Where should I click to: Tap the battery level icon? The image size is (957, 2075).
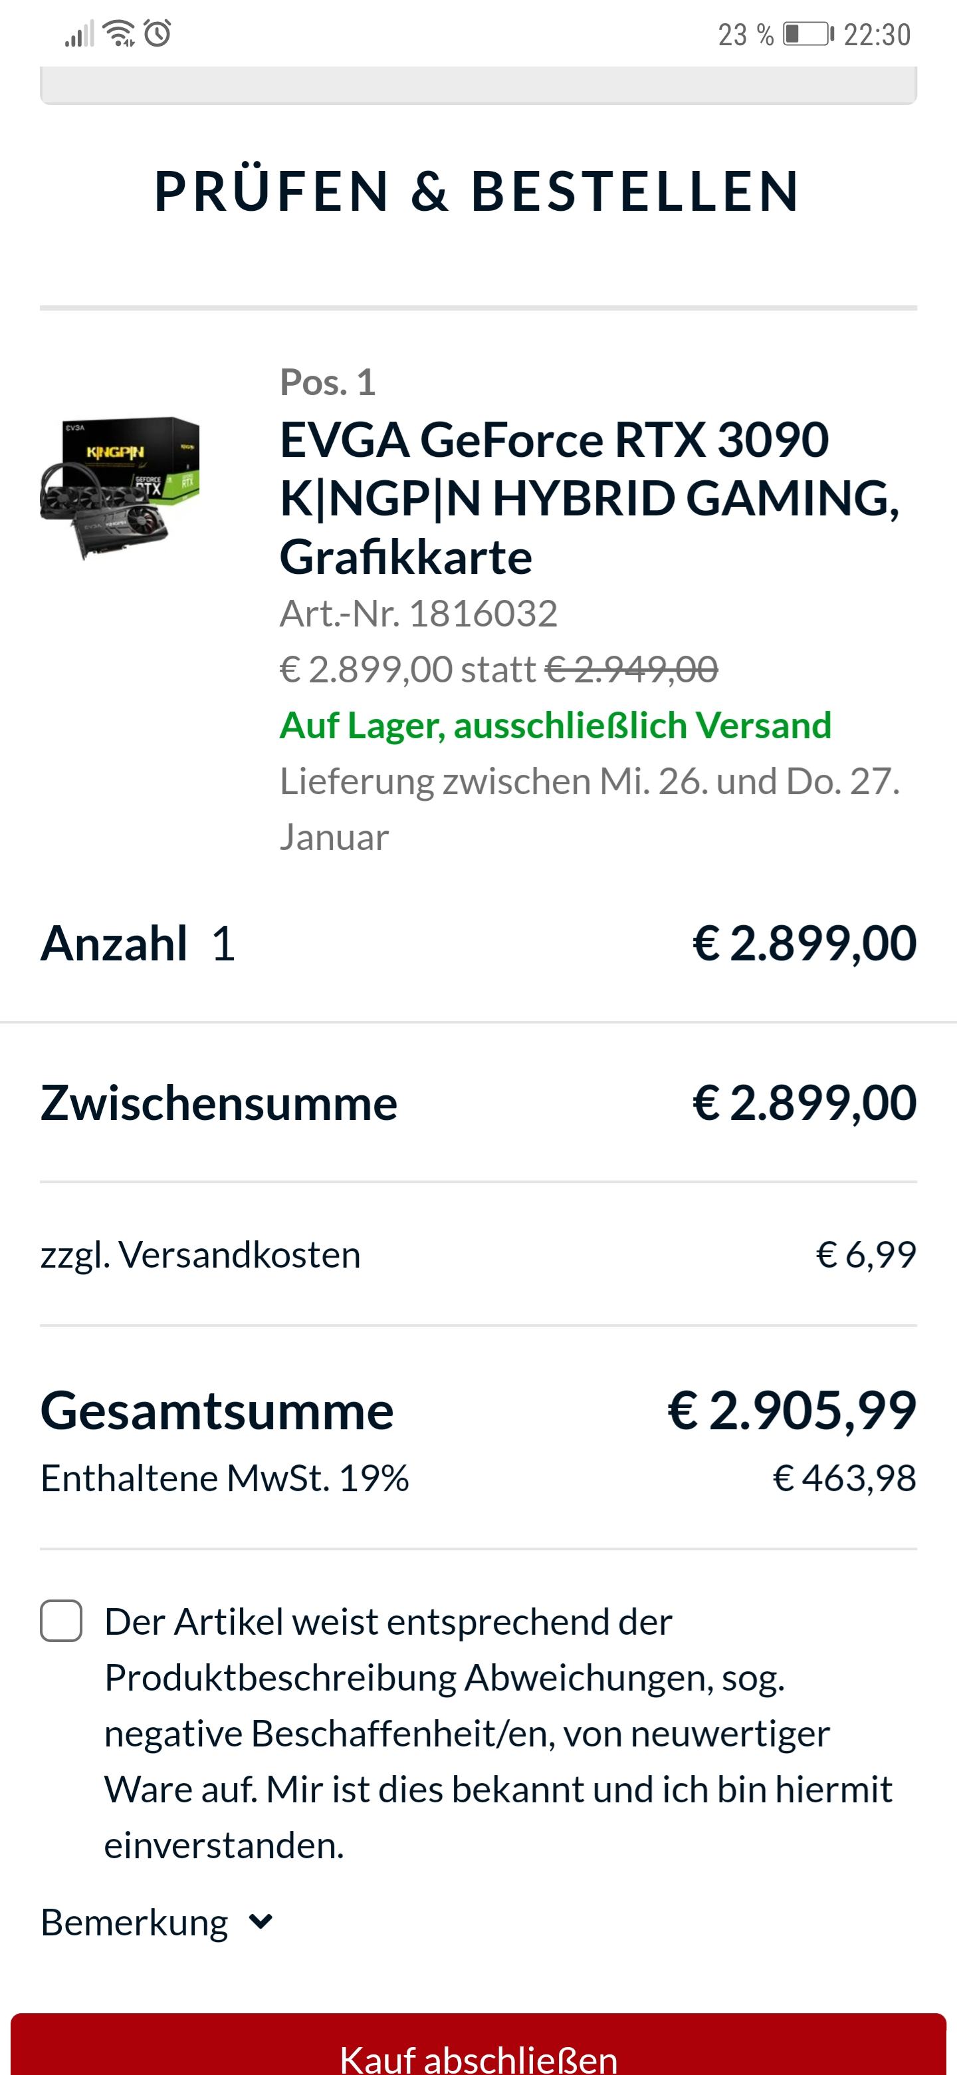point(807,35)
